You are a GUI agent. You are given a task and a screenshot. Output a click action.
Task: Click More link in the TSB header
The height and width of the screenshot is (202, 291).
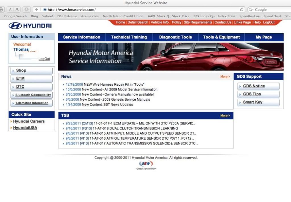click(225, 115)
